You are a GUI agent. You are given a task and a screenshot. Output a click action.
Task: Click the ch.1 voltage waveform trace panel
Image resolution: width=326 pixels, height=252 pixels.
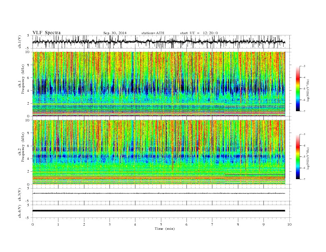[161, 42]
